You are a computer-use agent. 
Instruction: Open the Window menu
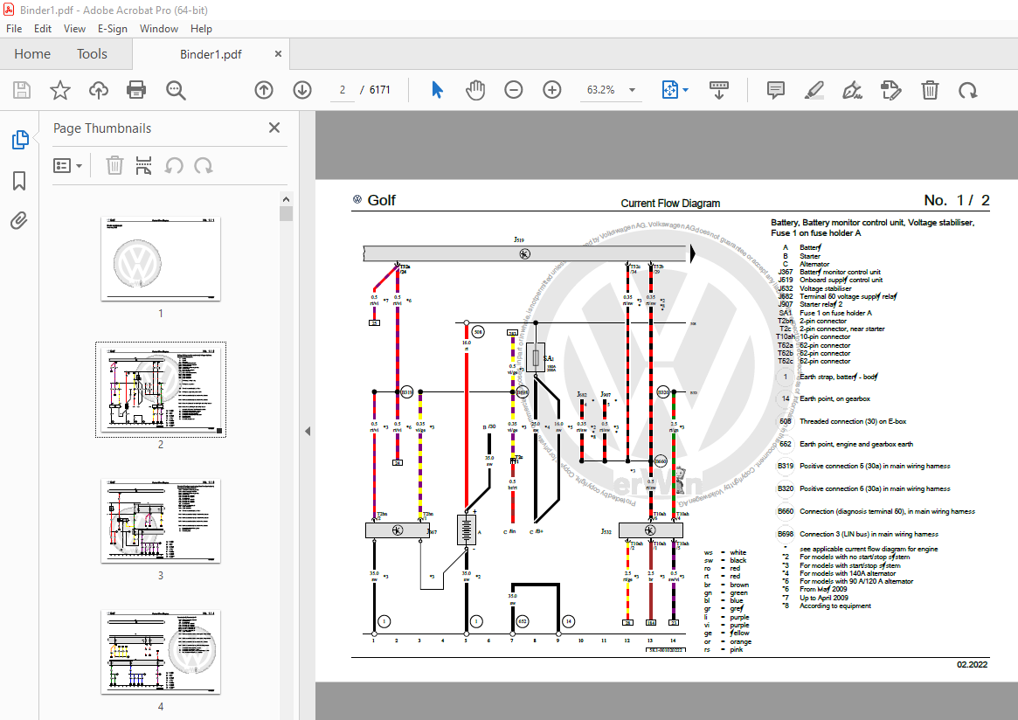click(x=159, y=29)
